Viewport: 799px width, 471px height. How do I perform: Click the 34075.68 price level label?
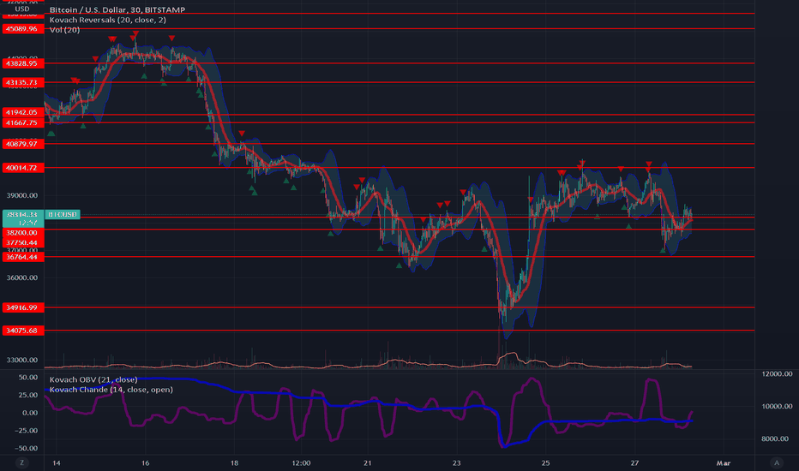tap(23, 331)
